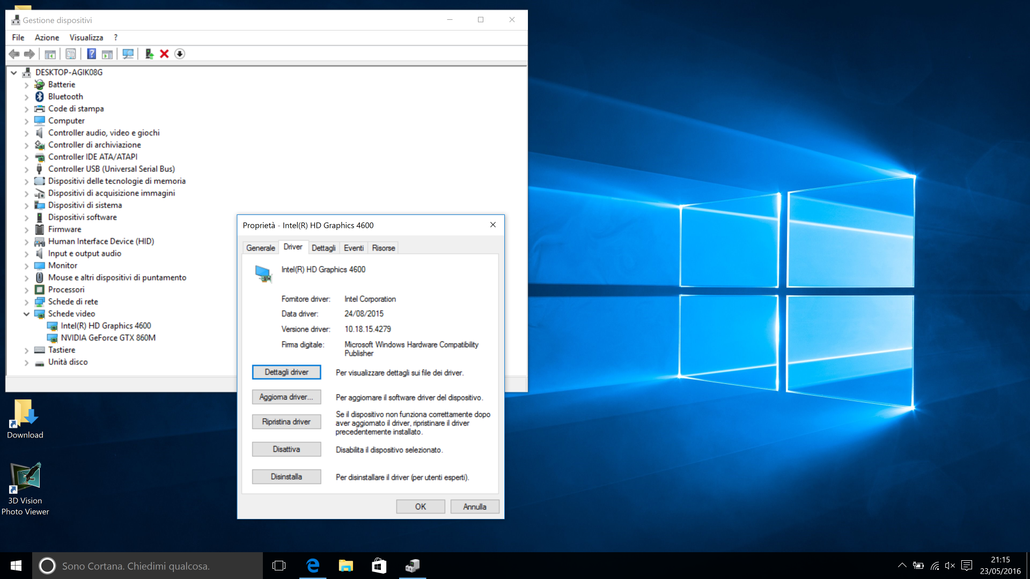The image size is (1030, 579).
Task: Expand the Schede di rete node
Action: point(26,302)
